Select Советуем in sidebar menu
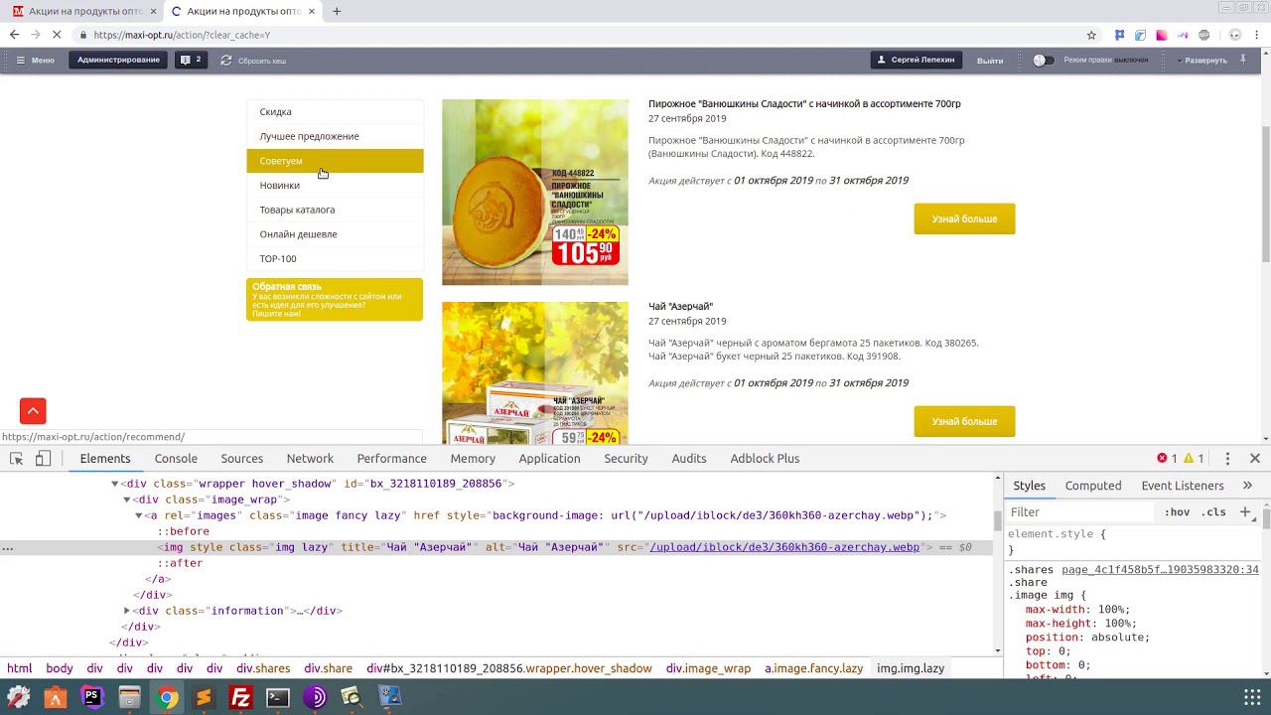1271x715 pixels. pos(335,161)
